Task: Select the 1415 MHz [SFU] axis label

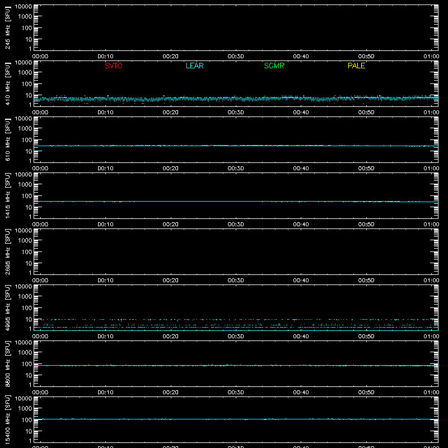Action: [x=7, y=195]
